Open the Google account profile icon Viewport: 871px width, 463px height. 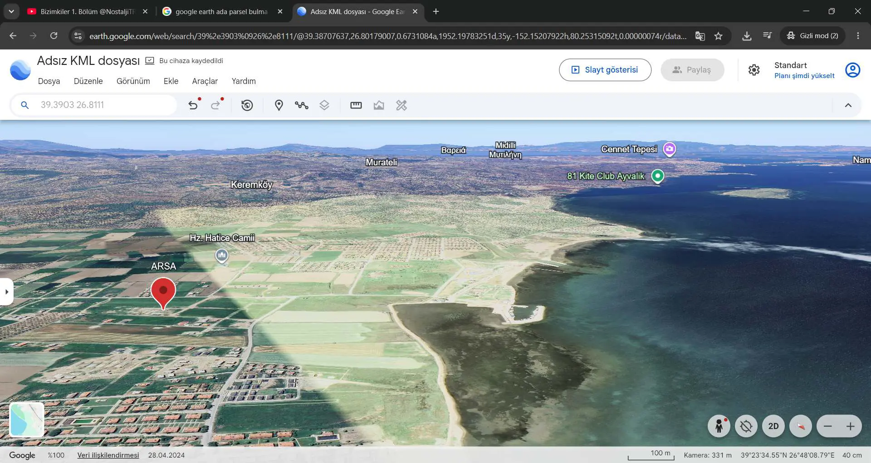(853, 70)
